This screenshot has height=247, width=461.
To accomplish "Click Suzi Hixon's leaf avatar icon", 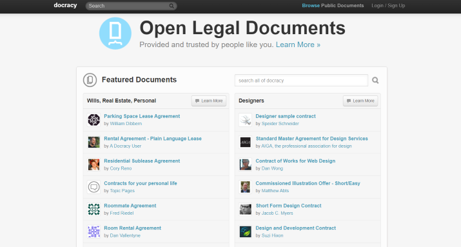I will point(245,232).
